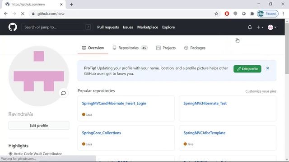Click the browser back arrow
The height and width of the screenshot is (162, 289).
[6, 13]
